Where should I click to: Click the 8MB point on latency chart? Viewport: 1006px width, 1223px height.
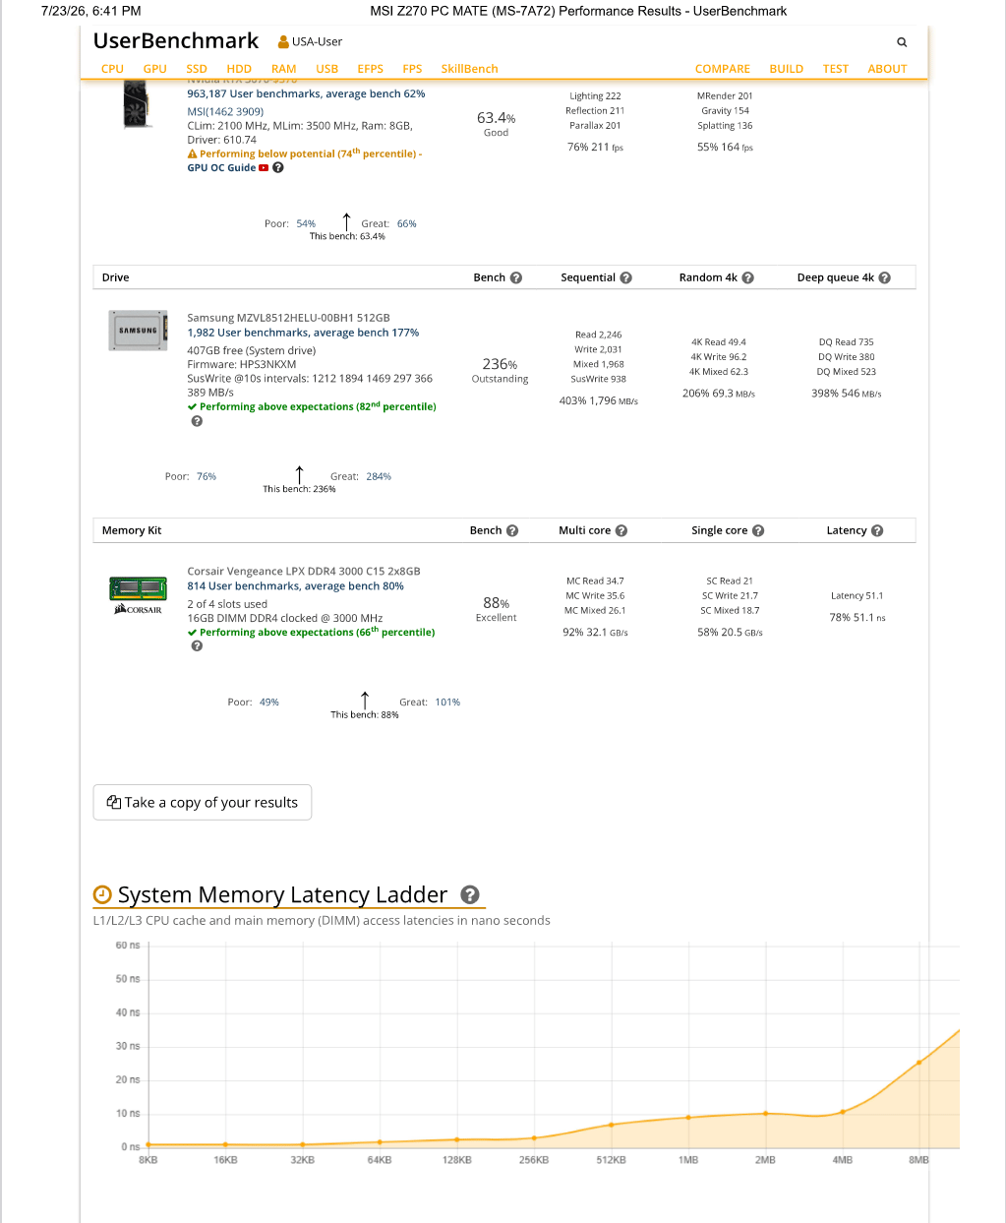tap(919, 1063)
